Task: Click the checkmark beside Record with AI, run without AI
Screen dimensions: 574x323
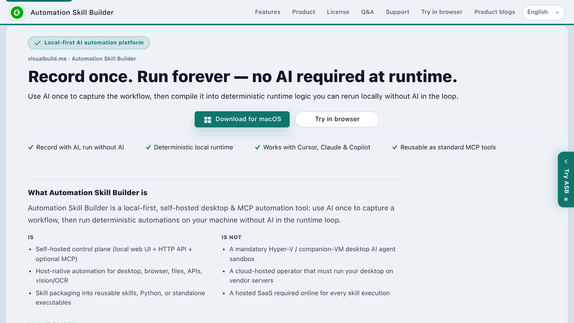Action: [30, 147]
